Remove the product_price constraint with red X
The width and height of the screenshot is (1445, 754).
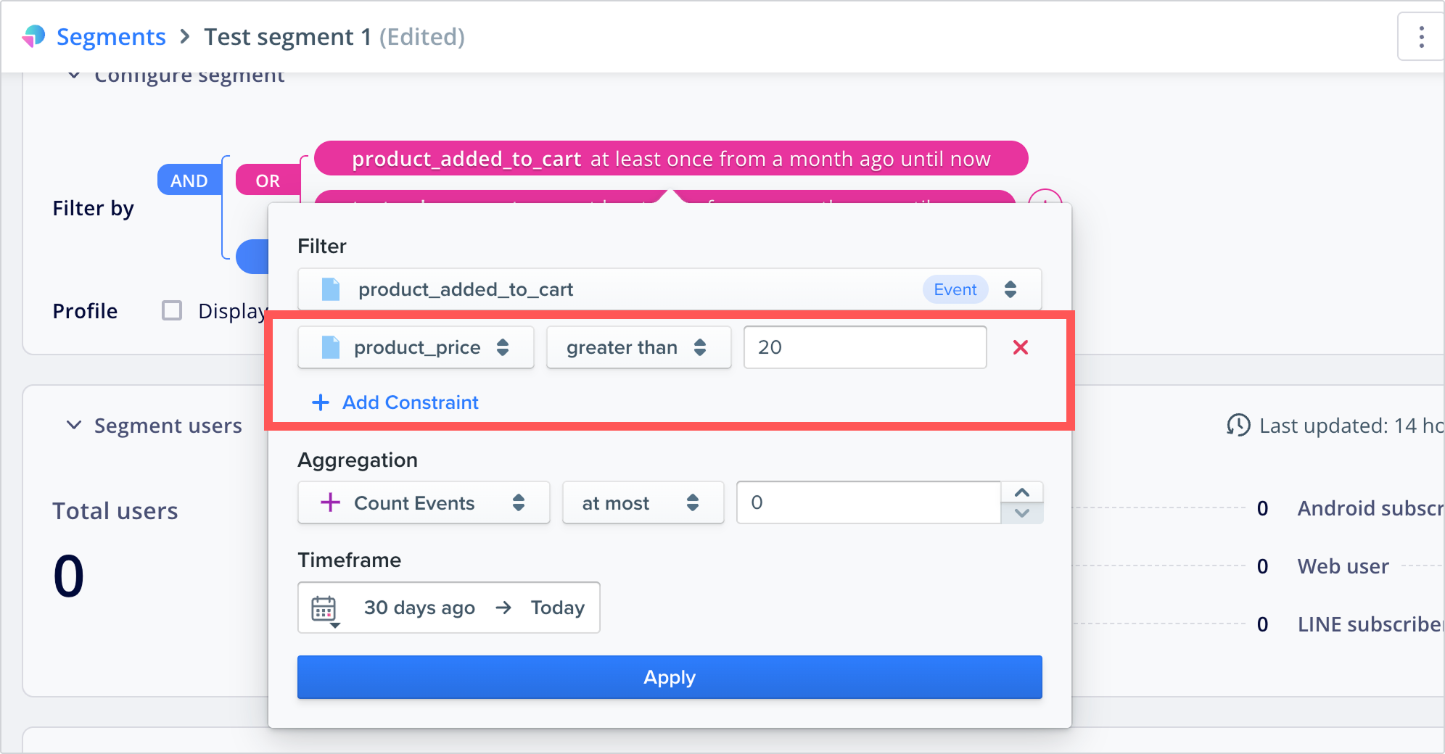point(1020,347)
